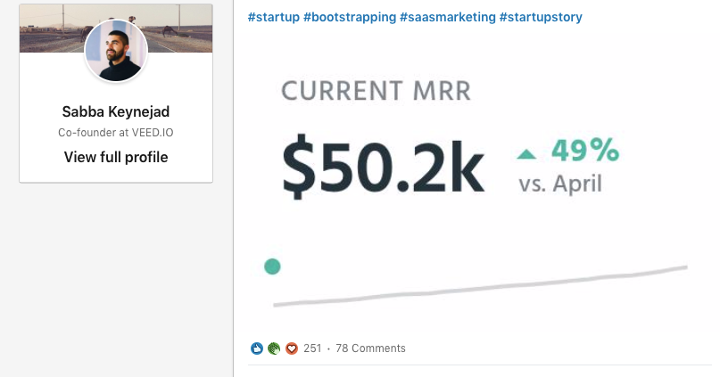The image size is (720, 377).
Task: Click the green up-triangle arrow
Action: (526, 154)
